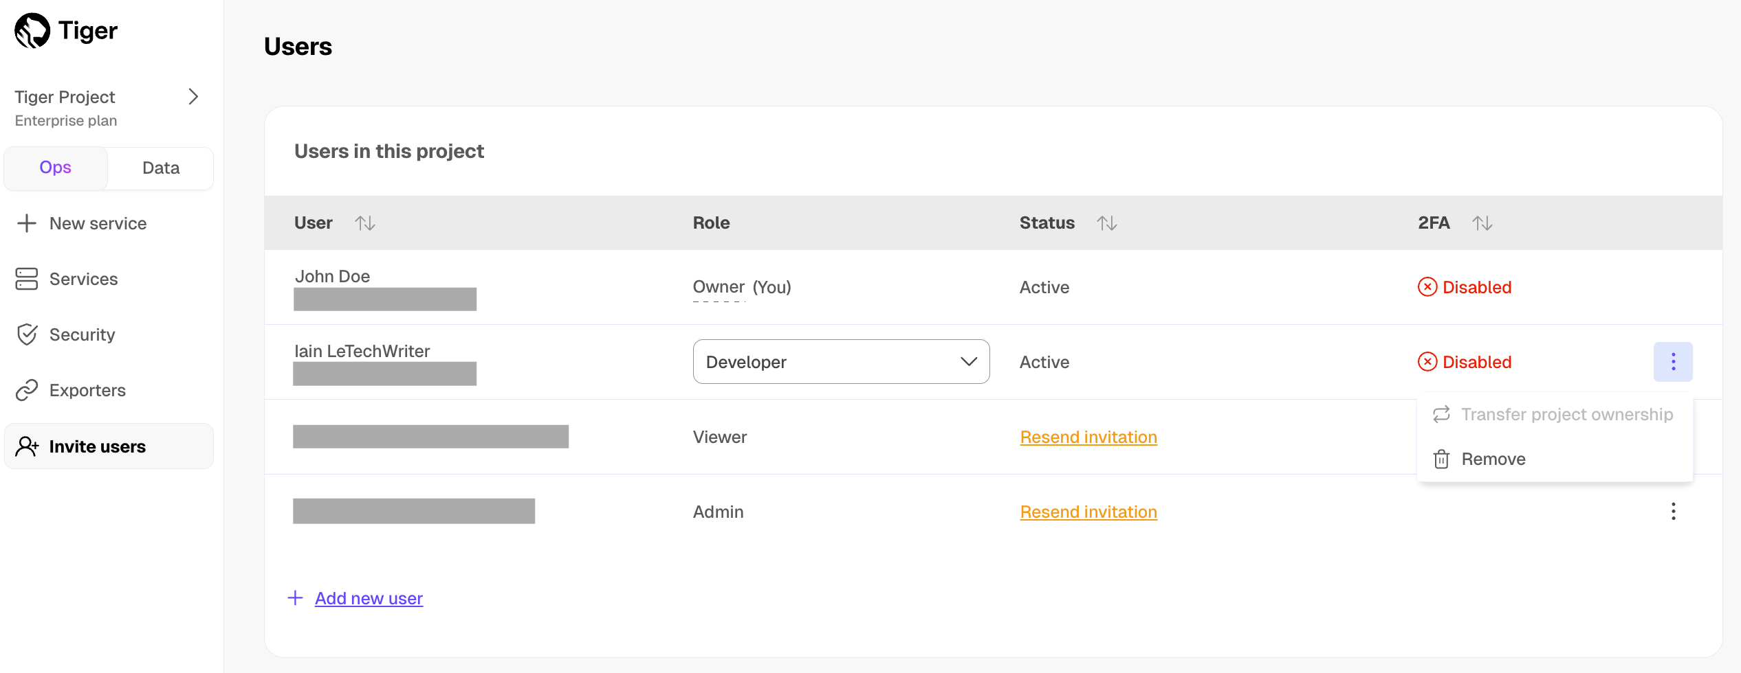
Task: Click the Tiger logo icon
Action: 32,31
